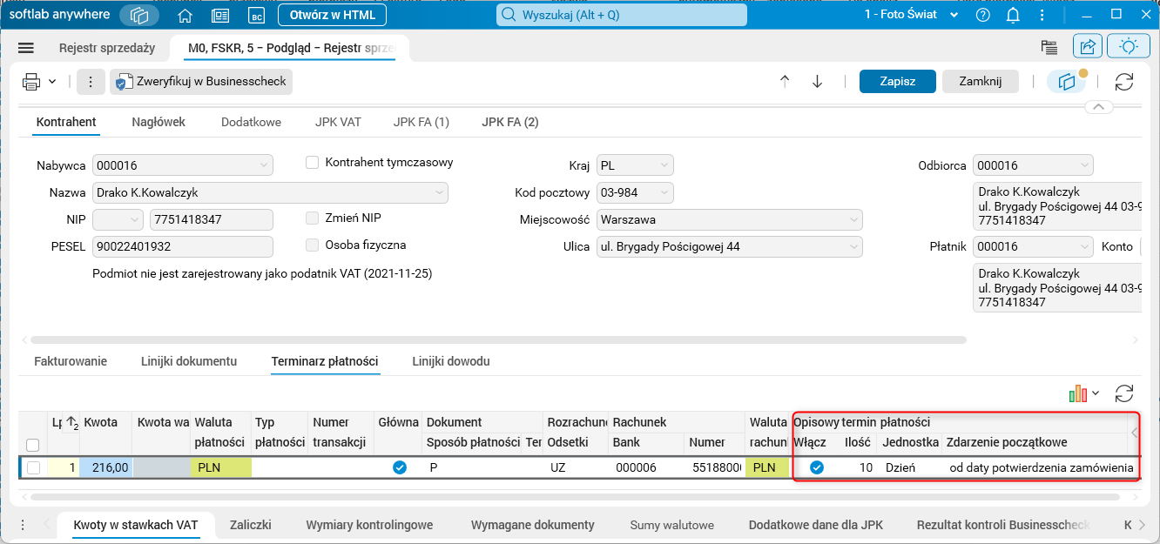Open the Miejscowość dropdown
This screenshot has height=544, width=1160.
click(853, 220)
